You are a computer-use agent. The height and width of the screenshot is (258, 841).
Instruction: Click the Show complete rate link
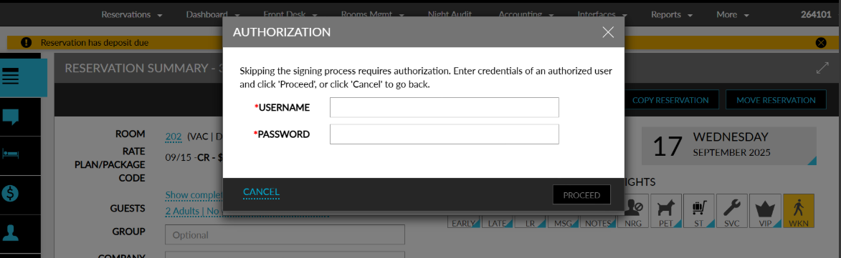coord(194,195)
